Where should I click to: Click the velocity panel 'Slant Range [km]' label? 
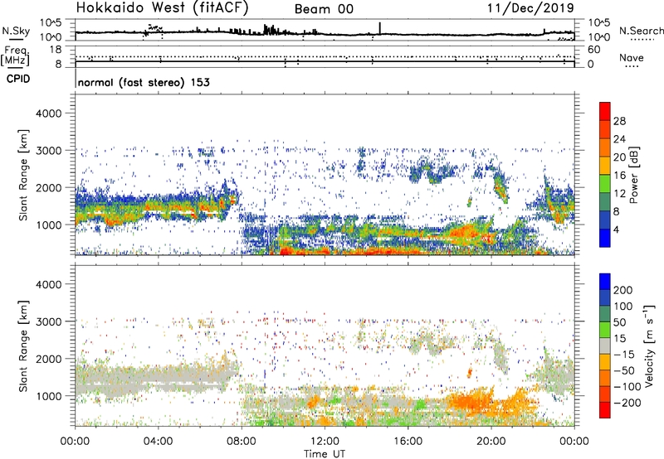23,346
